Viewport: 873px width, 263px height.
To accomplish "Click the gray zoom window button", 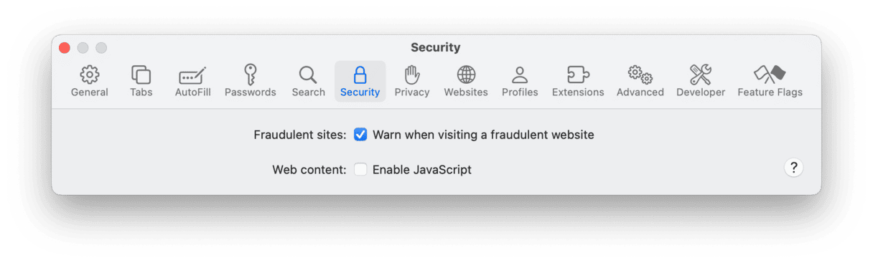I will (x=101, y=48).
